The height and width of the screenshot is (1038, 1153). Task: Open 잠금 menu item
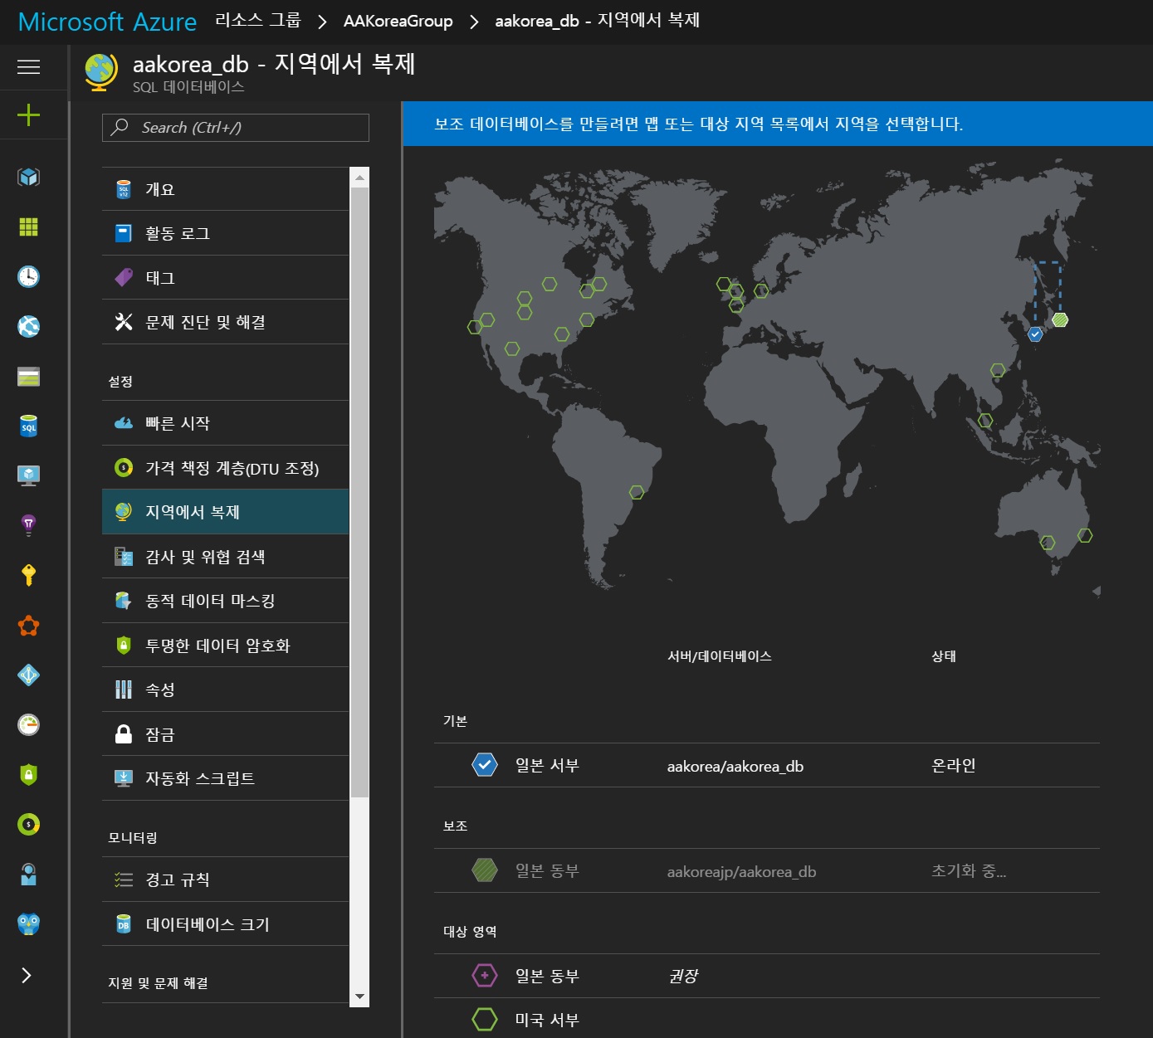pos(226,734)
